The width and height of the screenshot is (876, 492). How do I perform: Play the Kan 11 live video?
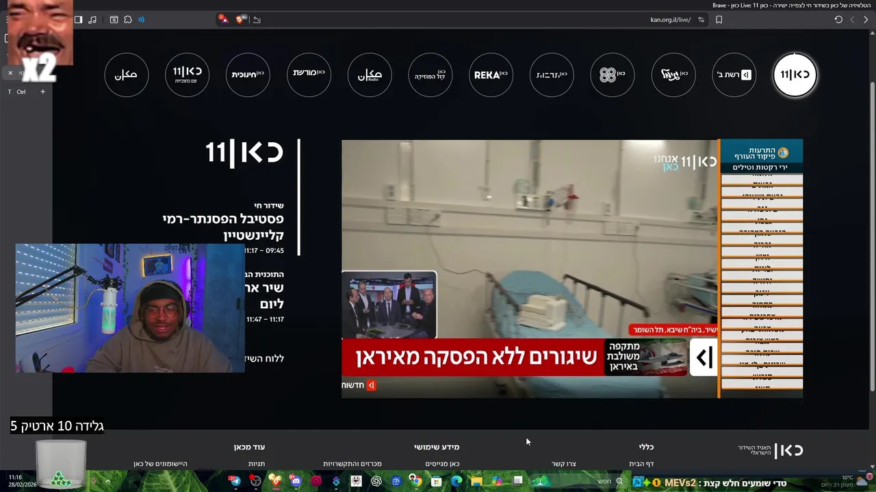click(530, 269)
